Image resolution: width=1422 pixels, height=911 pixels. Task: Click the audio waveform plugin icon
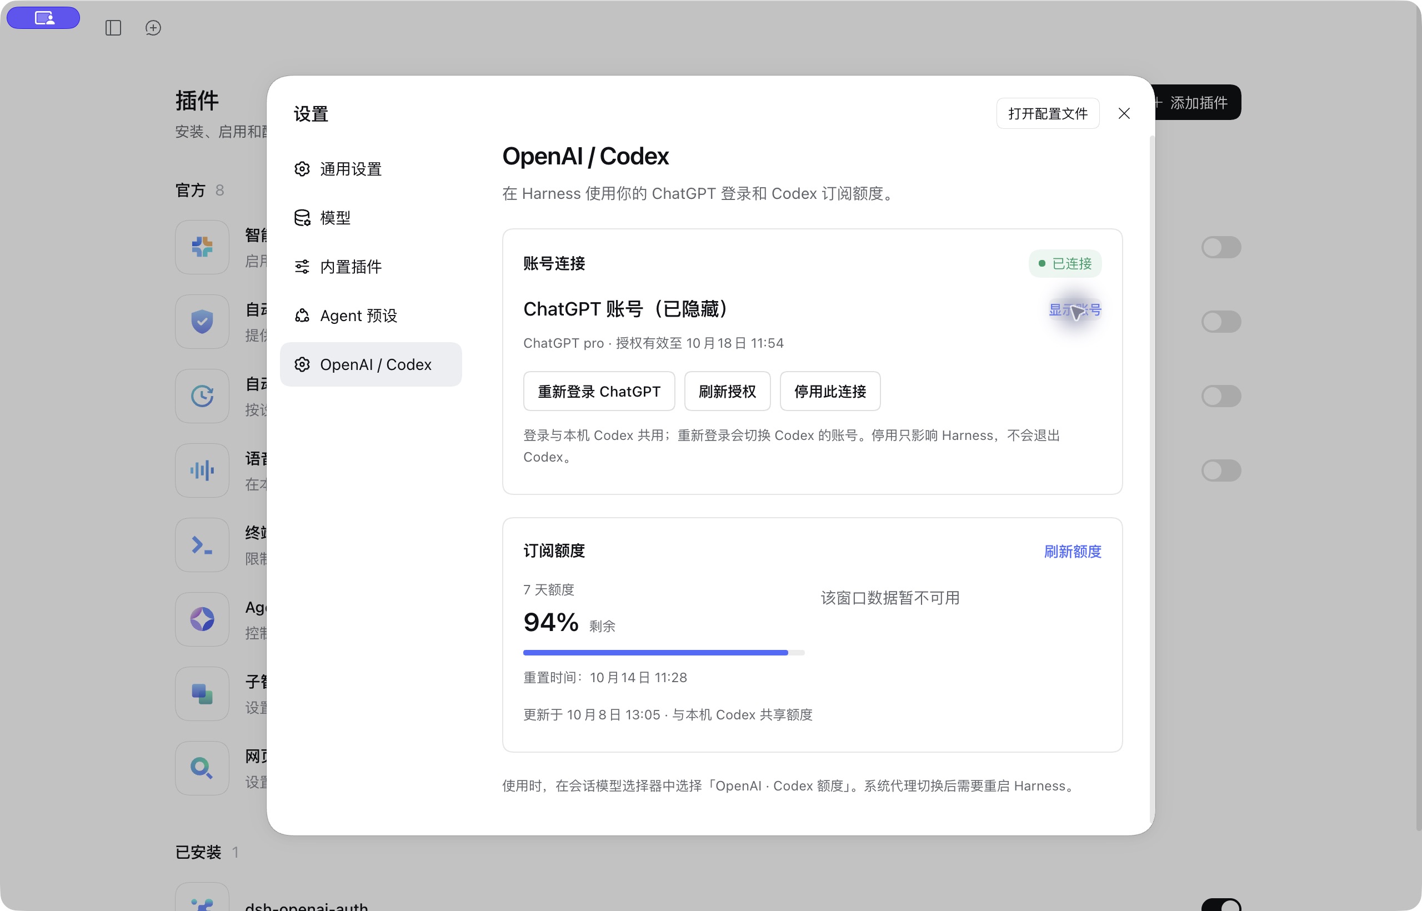click(202, 471)
